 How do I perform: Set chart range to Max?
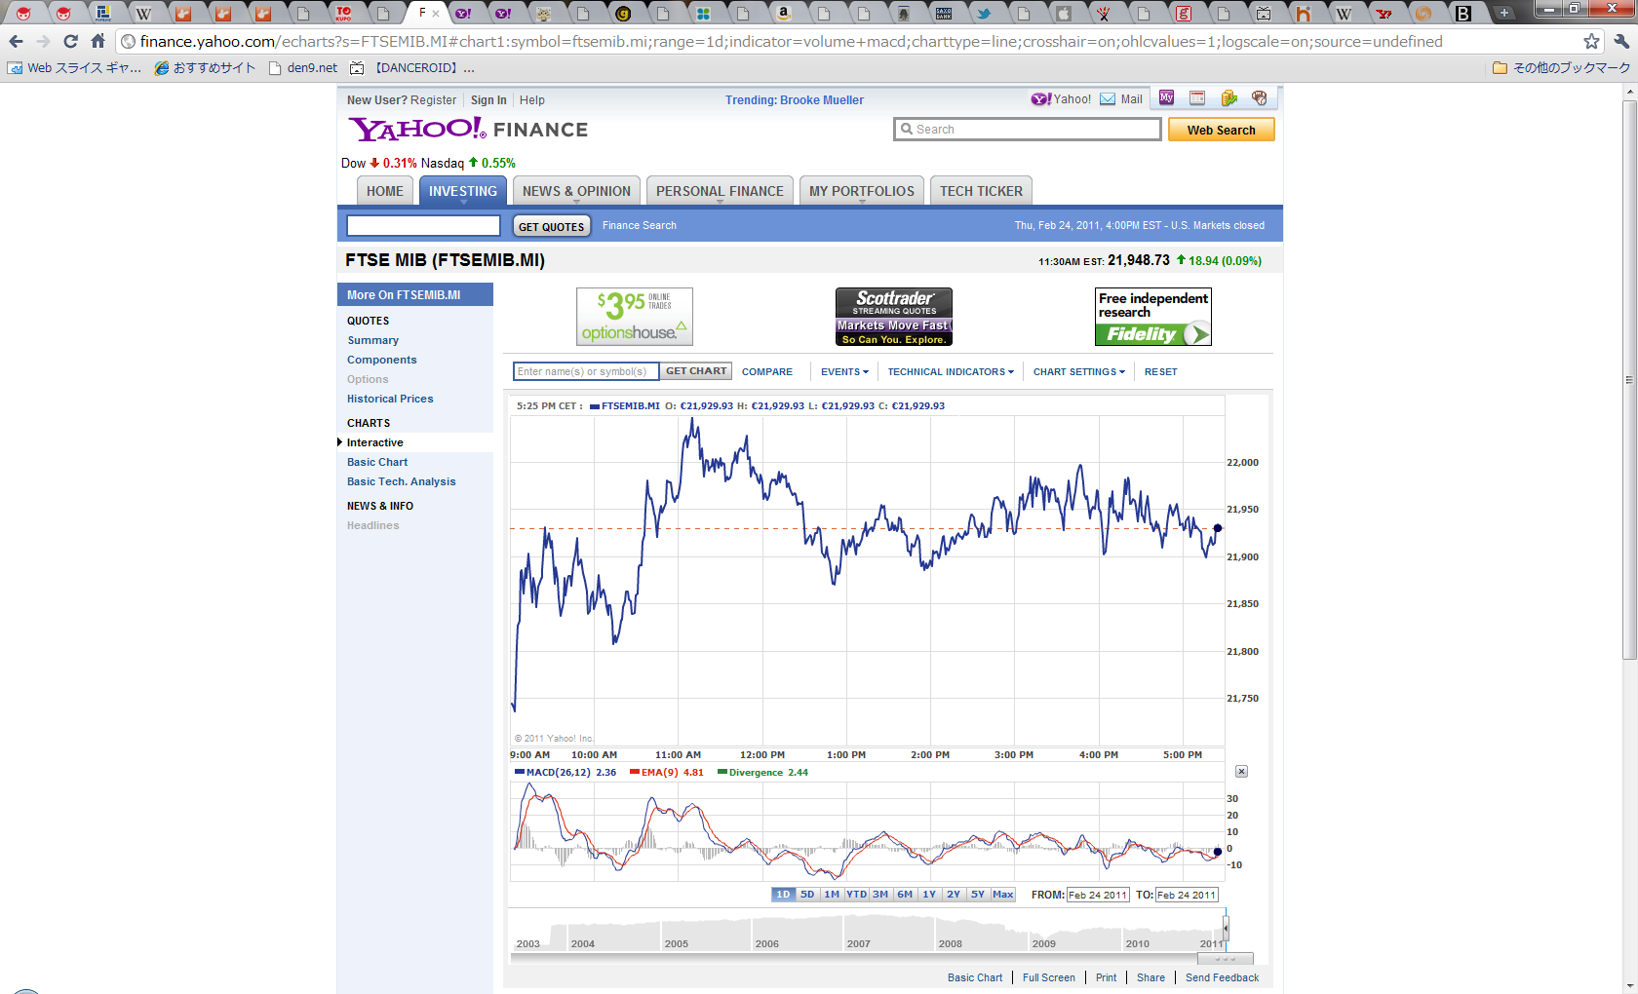(1002, 895)
